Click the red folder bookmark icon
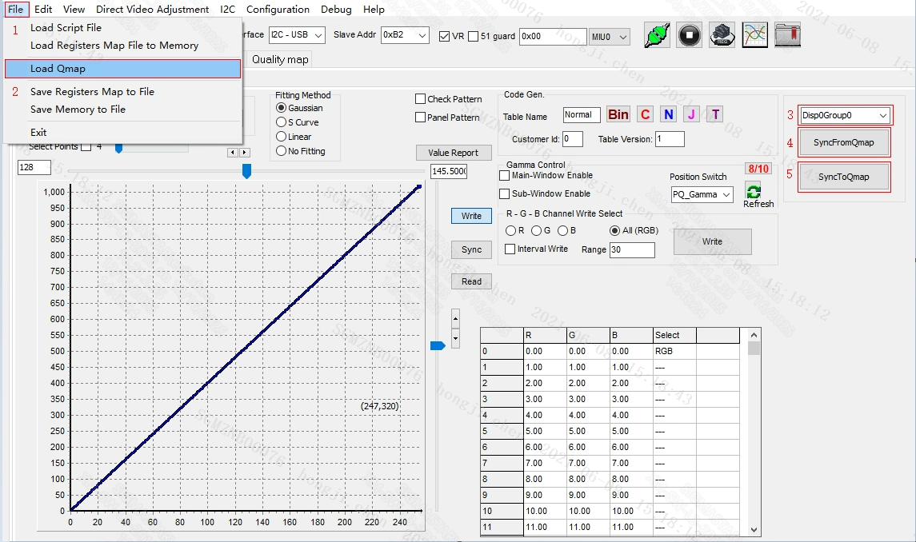This screenshot has height=542, width=916. (x=787, y=36)
